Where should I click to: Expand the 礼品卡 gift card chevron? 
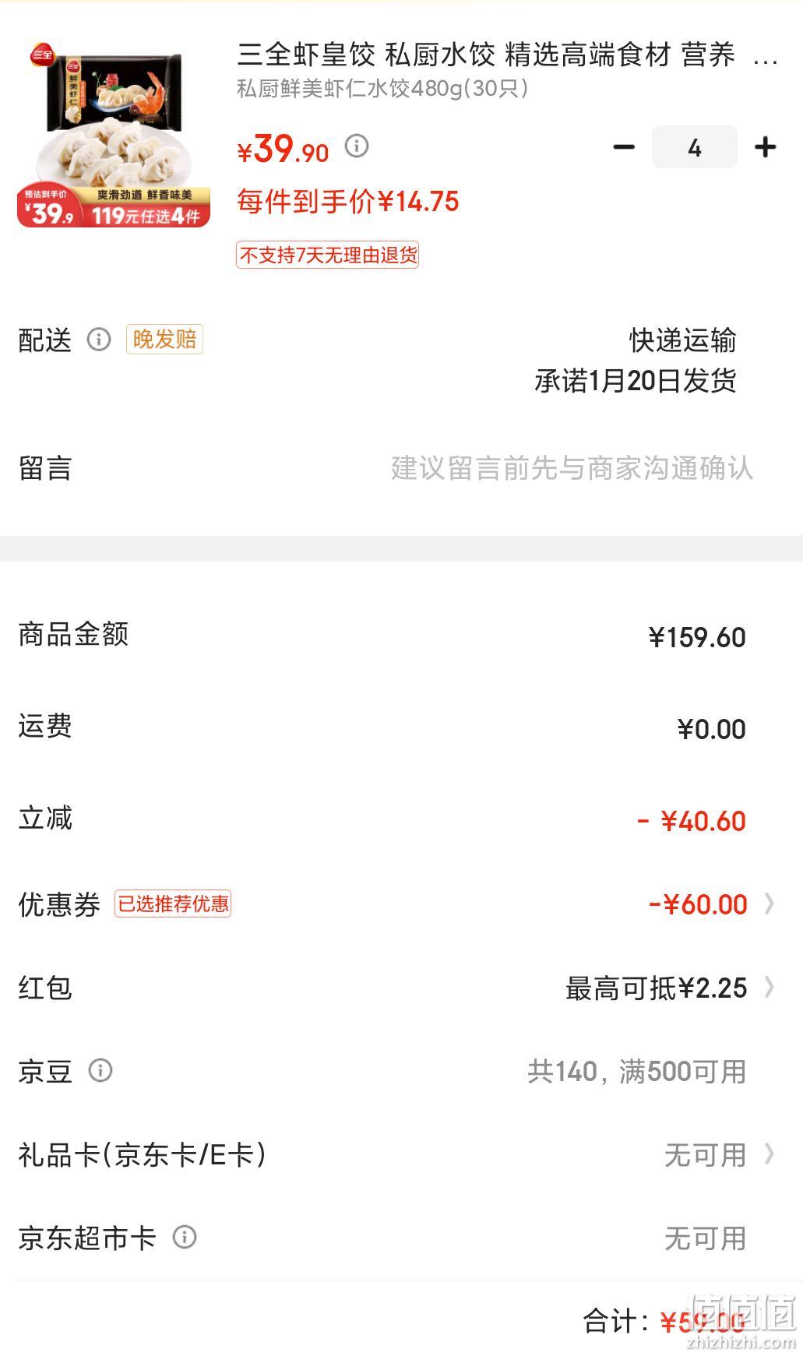[x=770, y=1153]
